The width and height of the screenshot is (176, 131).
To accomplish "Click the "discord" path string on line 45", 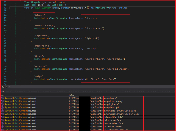I will click(x=90, y=18).
